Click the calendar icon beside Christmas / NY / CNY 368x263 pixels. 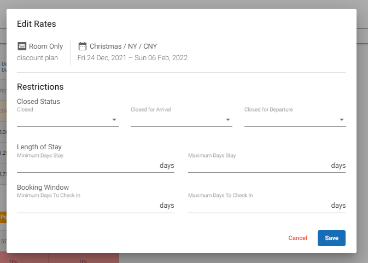click(x=83, y=46)
